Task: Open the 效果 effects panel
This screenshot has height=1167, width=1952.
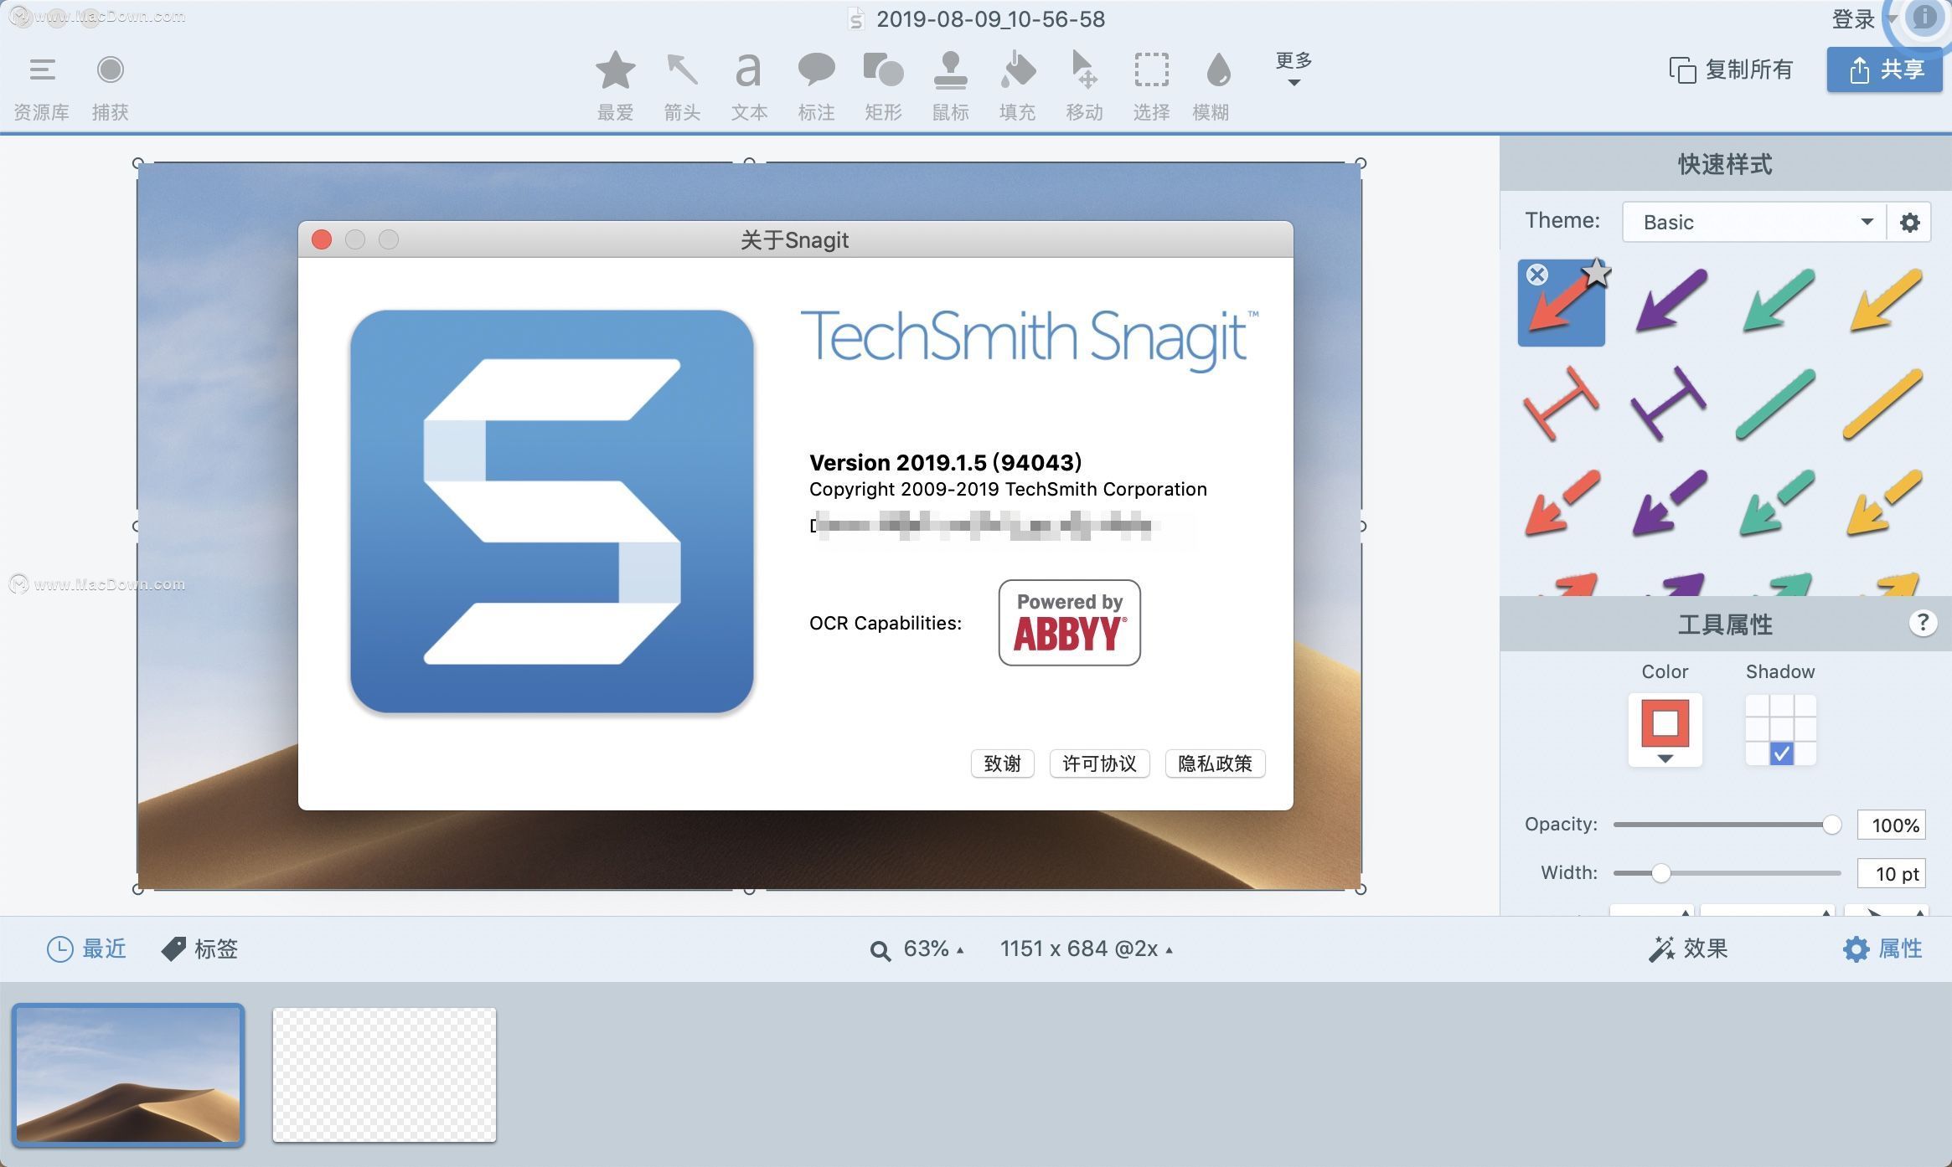Action: 1687,949
